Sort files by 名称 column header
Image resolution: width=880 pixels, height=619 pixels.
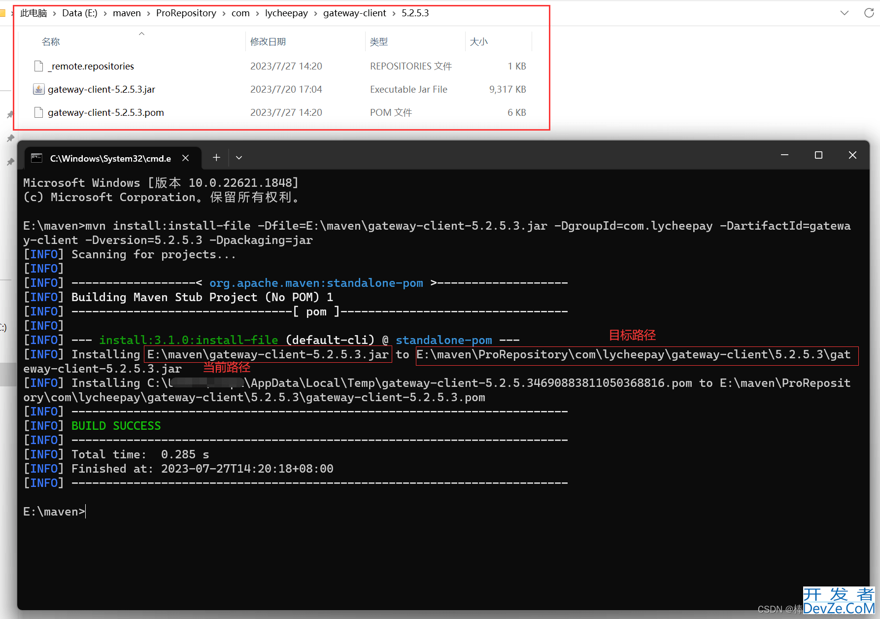point(51,42)
